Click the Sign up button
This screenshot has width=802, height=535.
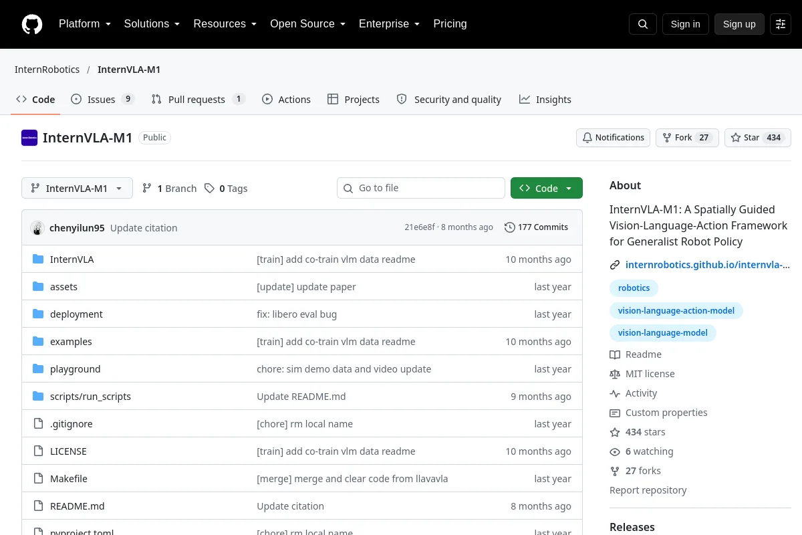[x=739, y=24]
